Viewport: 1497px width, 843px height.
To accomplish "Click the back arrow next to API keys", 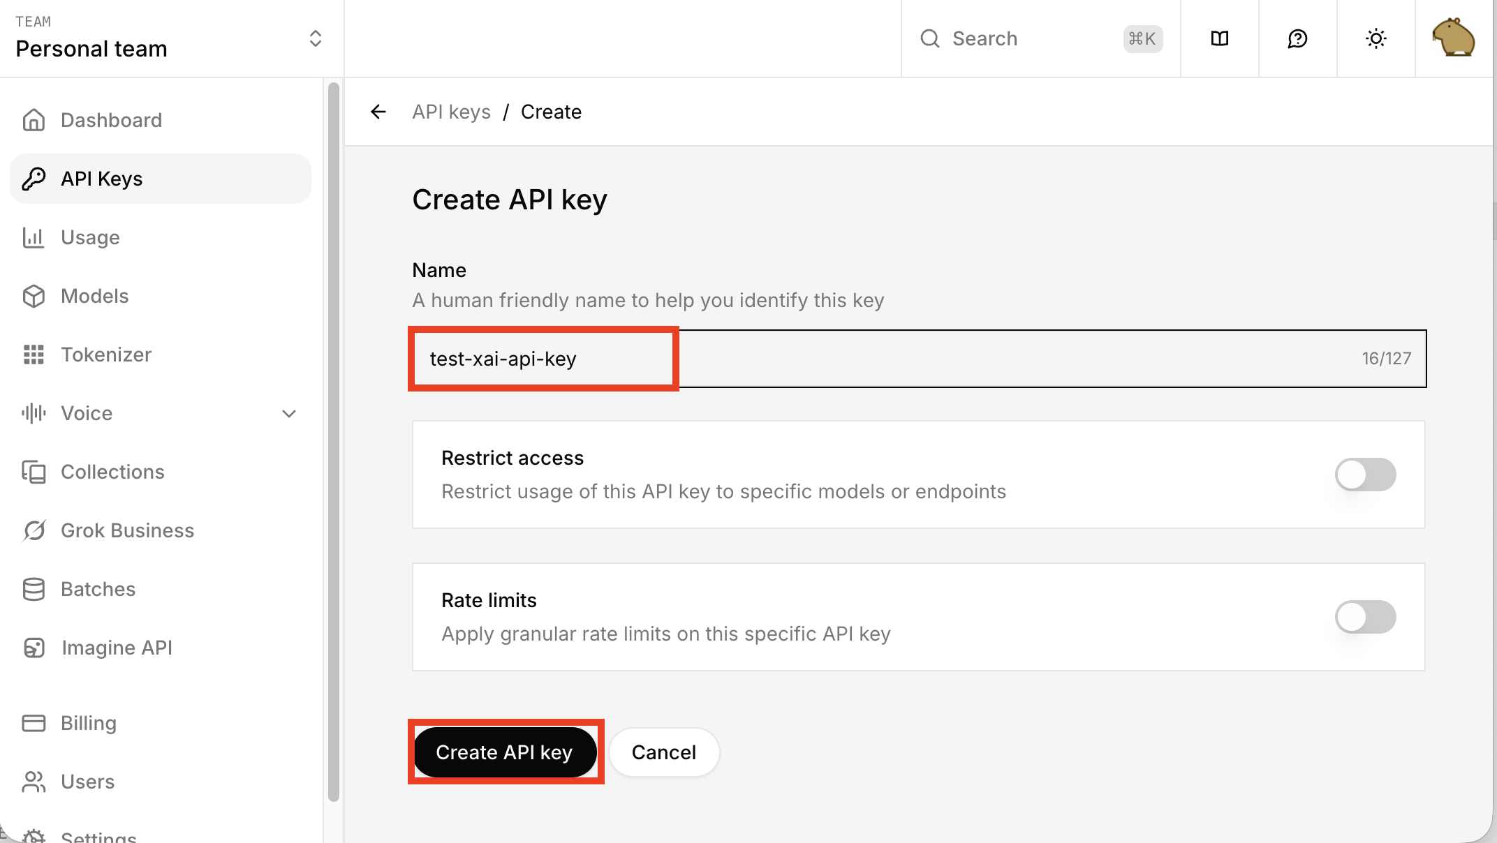I will point(378,112).
